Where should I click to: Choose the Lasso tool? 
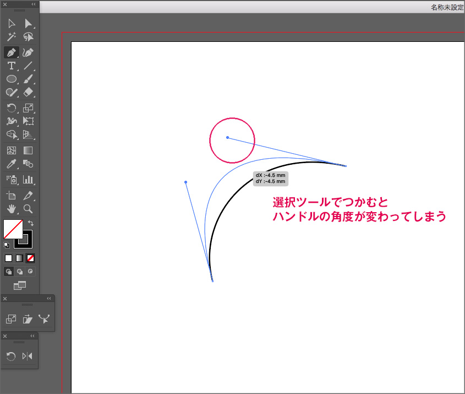point(28,37)
